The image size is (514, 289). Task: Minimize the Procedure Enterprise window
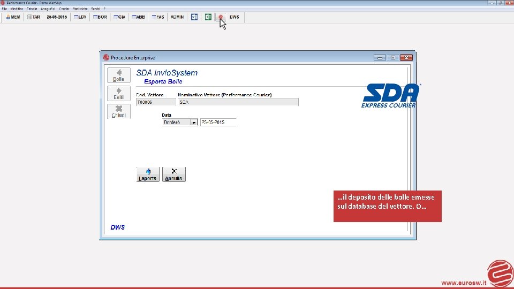point(380,58)
